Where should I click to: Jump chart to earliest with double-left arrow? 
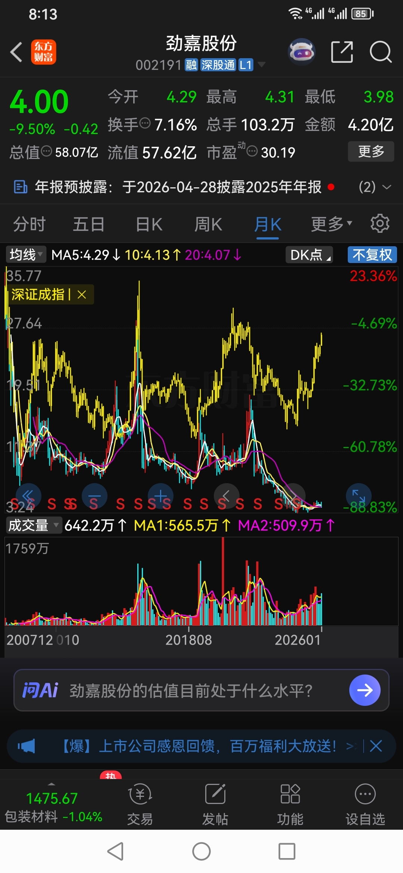coord(28,496)
